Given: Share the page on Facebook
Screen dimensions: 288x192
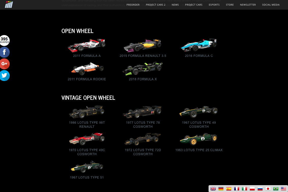Looking at the screenshot, I should pyautogui.click(x=4, y=52).
